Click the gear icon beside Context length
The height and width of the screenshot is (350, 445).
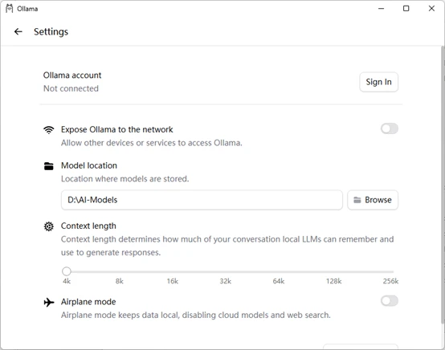click(48, 226)
